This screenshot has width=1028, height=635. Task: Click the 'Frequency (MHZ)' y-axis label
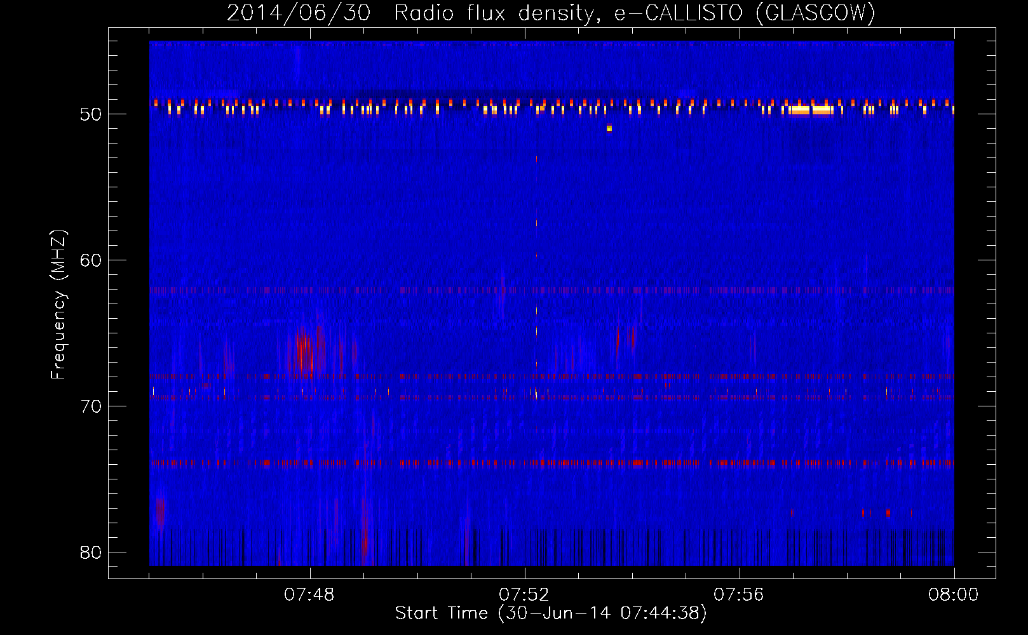click(x=58, y=305)
